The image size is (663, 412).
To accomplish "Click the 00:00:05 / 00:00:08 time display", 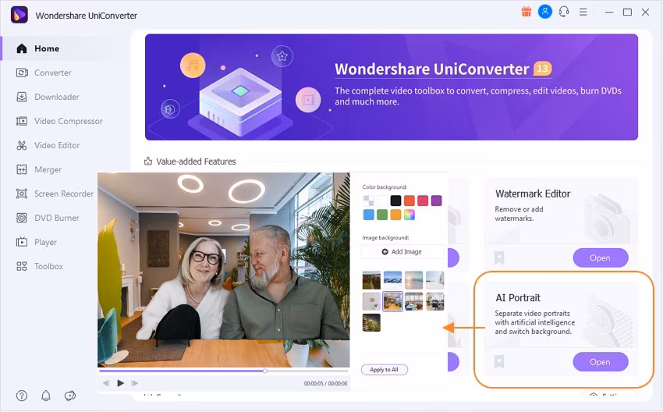I will pyautogui.click(x=325, y=383).
